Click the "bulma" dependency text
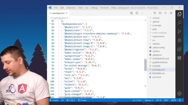 (68, 69)
